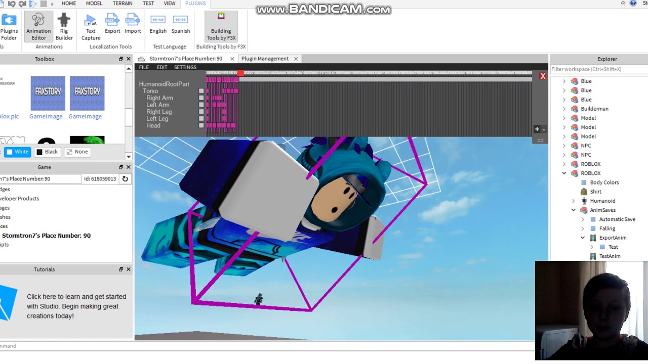Start Text Capture localization tool
Screen dimensions: 648x364
(91, 27)
